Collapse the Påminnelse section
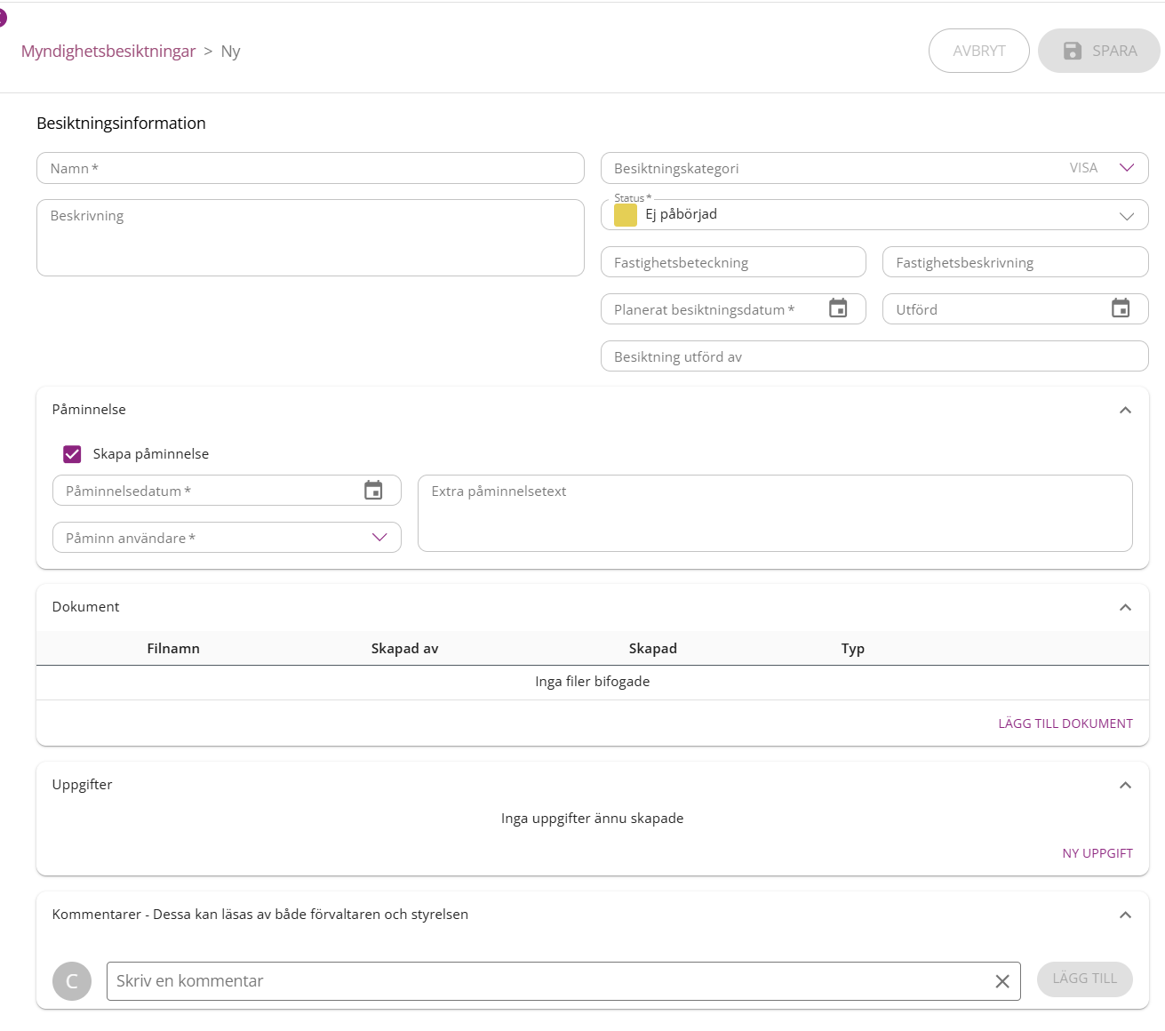The width and height of the screenshot is (1165, 1031). pyautogui.click(x=1125, y=410)
